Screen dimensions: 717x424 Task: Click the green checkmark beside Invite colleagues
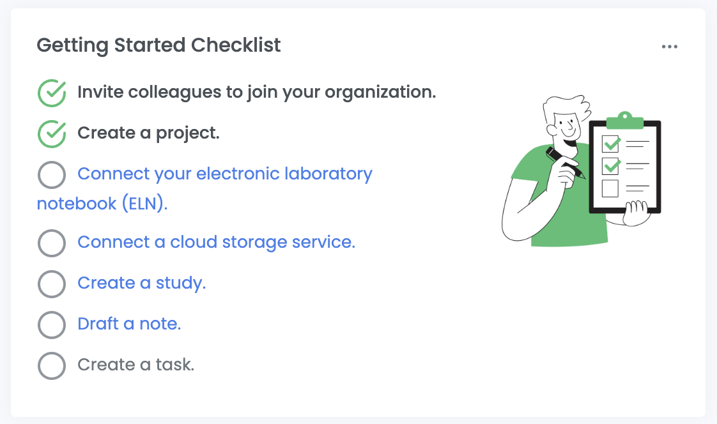pos(52,93)
